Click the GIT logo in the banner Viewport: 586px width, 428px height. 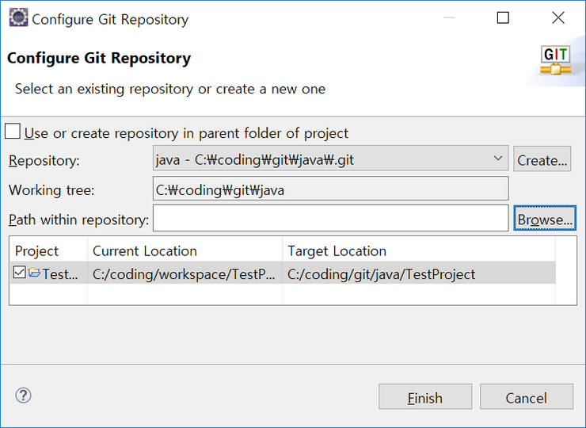[555, 60]
